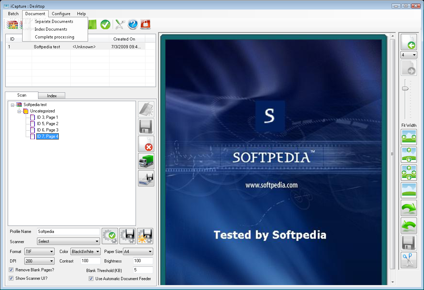Click the green checkmark toolbar icon
The height and width of the screenshot is (290, 424).
[x=105, y=24]
